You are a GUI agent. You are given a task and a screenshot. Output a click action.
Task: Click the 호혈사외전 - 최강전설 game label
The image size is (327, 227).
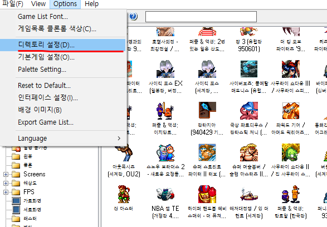tap(165, 45)
